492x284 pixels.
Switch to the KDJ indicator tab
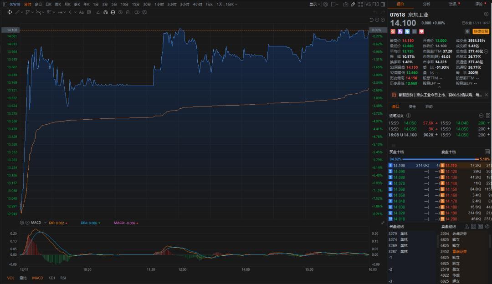click(51, 278)
